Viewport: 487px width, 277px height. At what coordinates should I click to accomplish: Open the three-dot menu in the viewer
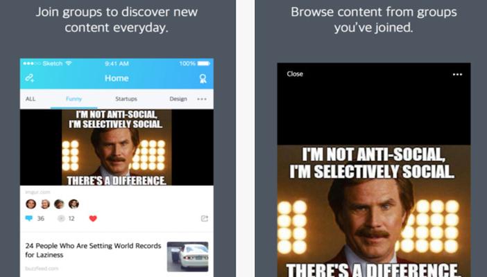click(457, 74)
